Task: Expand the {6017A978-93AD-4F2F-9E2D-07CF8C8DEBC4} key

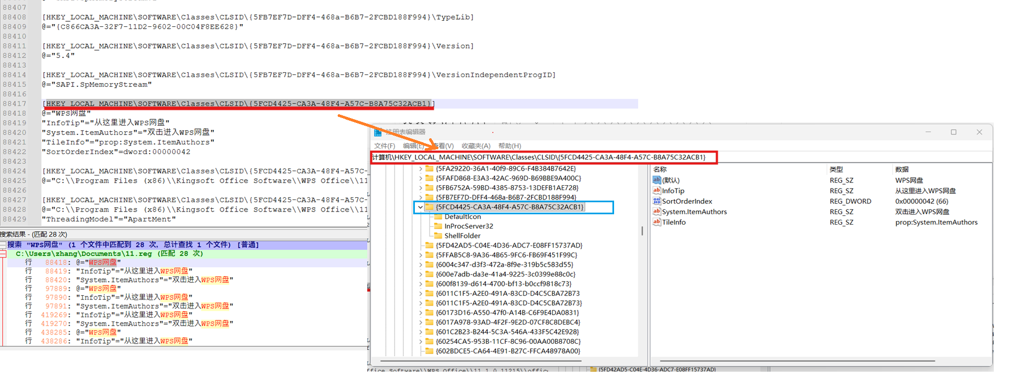Action: [x=420, y=322]
